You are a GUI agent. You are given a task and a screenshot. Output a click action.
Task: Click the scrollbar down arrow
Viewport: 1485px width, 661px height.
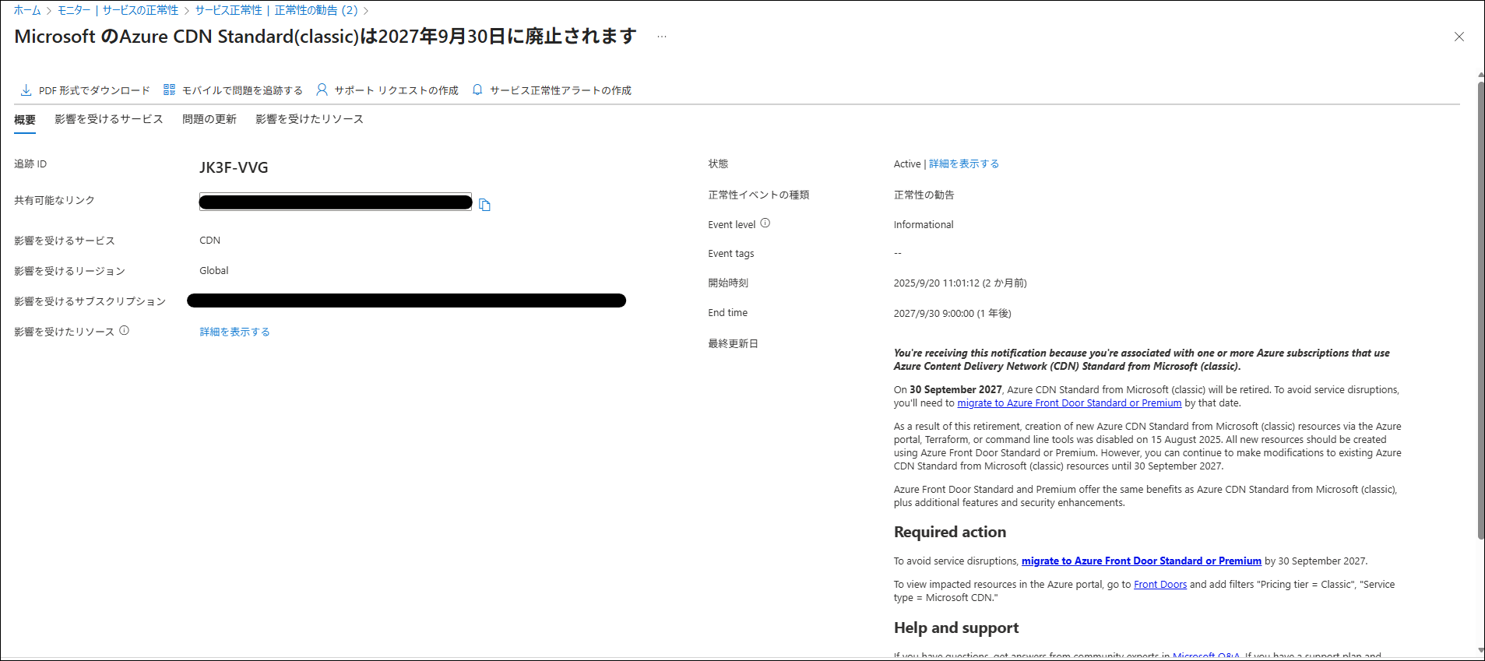[x=1480, y=651]
